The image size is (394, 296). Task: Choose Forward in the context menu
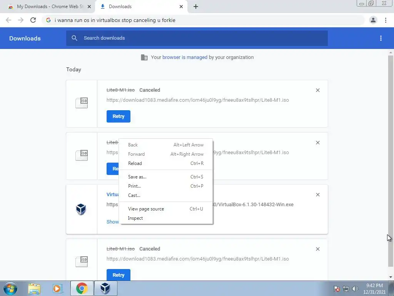click(x=166, y=154)
